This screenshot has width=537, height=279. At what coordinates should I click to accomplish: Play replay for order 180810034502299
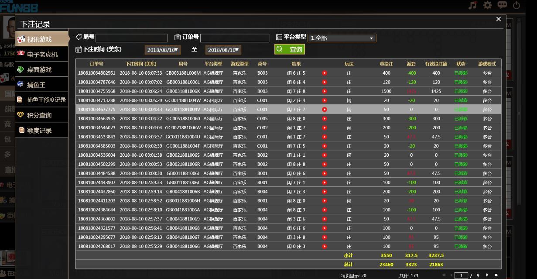click(x=324, y=164)
